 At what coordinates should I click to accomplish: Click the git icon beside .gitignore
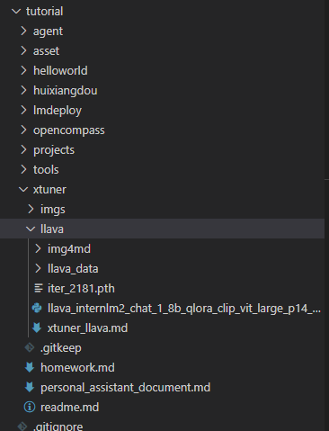[22, 427]
